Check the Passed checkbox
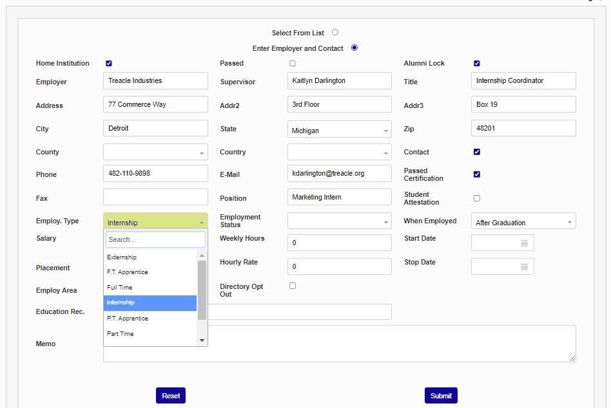Viewport: 611px width, 408px height. pyautogui.click(x=293, y=64)
